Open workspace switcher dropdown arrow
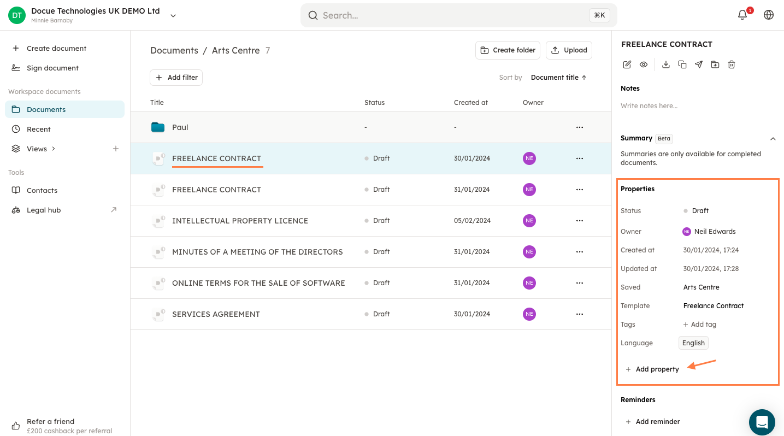The width and height of the screenshot is (784, 436). 173,15
